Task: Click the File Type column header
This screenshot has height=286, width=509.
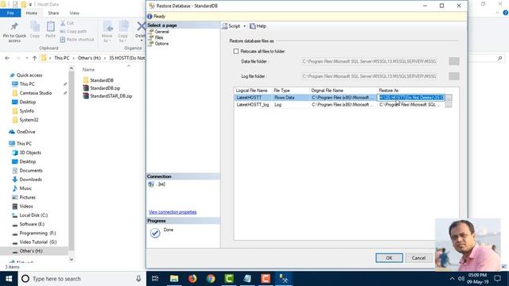Action: [282, 91]
